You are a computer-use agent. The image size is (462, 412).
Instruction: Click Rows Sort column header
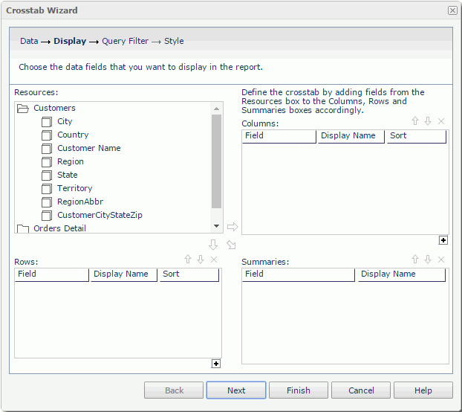189,274
